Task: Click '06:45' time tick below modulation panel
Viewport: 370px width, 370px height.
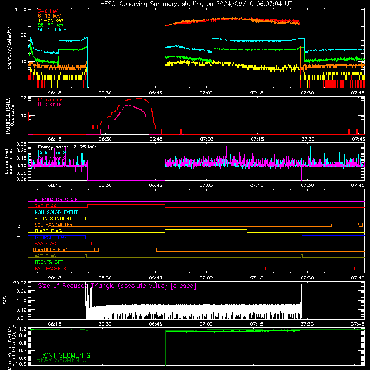Action: click(155, 185)
